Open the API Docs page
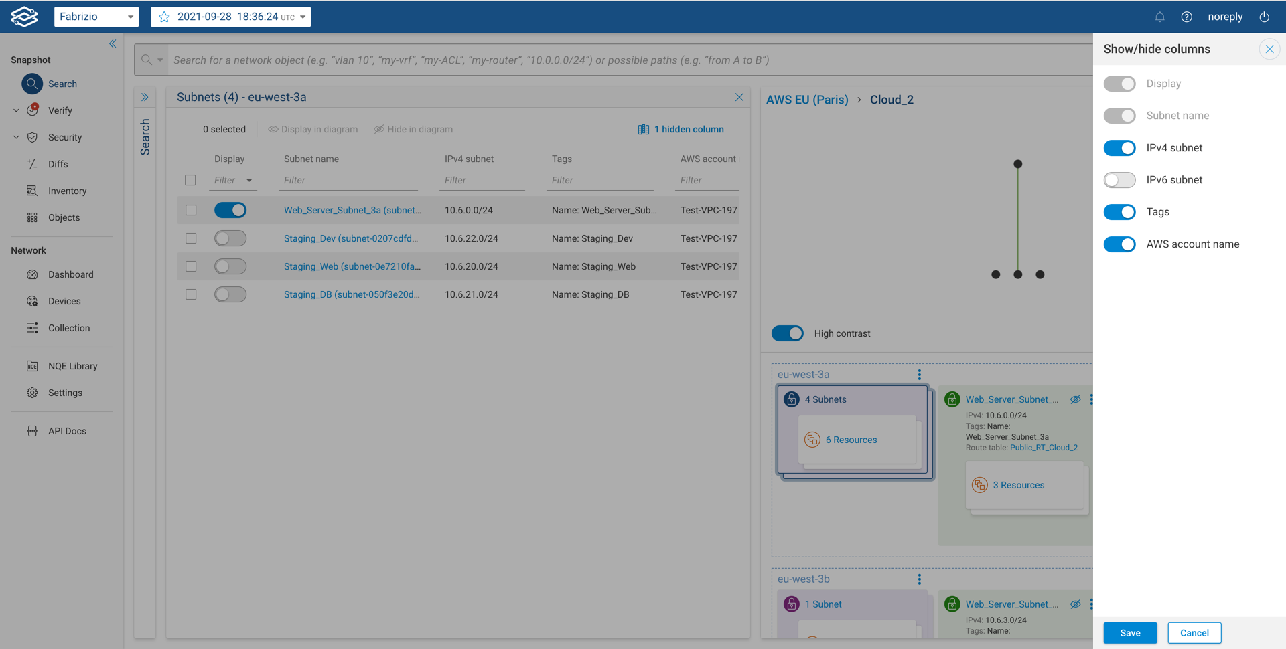The width and height of the screenshot is (1286, 649). tap(66, 430)
